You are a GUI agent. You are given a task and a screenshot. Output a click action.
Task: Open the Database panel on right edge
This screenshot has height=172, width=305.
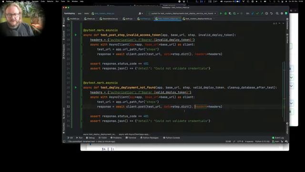click(287, 23)
